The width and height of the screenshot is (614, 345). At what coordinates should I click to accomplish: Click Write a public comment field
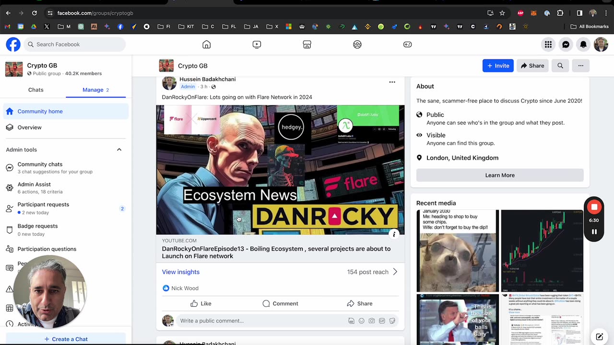pyautogui.click(x=287, y=321)
